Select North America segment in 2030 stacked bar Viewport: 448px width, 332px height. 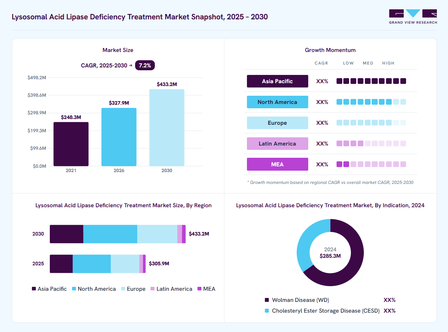[x=110, y=234]
